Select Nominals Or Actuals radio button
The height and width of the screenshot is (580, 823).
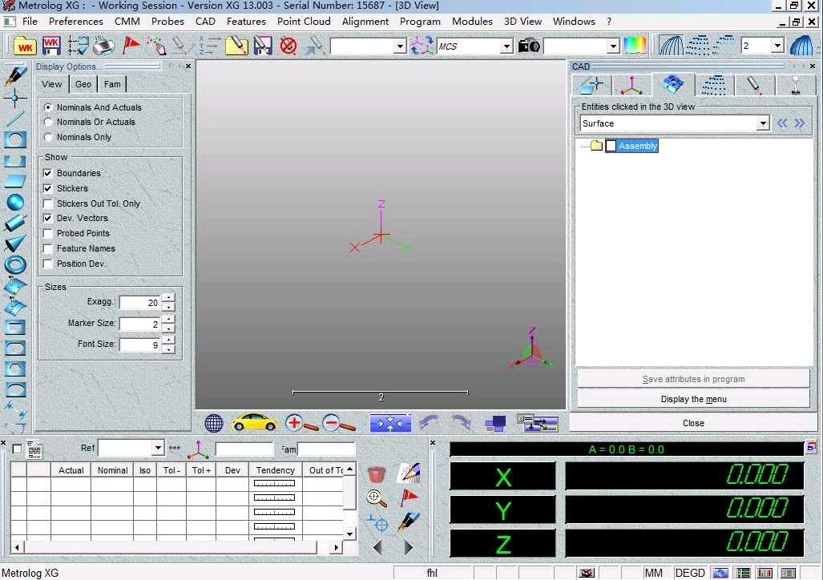48,122
